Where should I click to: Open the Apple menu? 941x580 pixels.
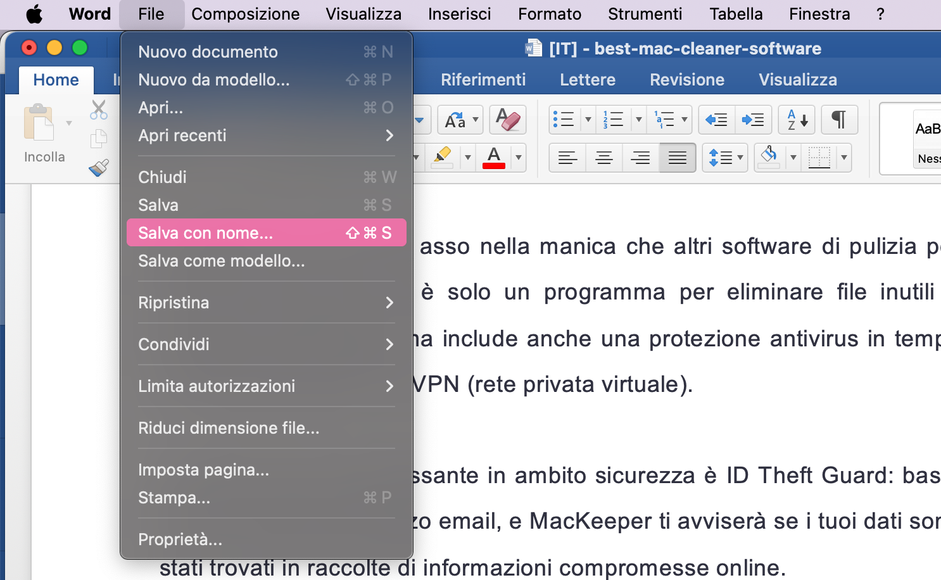pyautogui.click(x=34, y=14)
